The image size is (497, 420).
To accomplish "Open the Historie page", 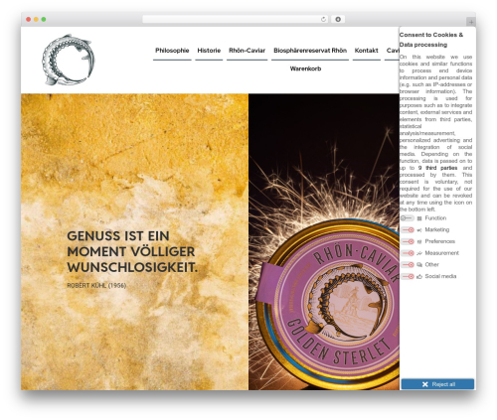I will click(x=209, y=51).
